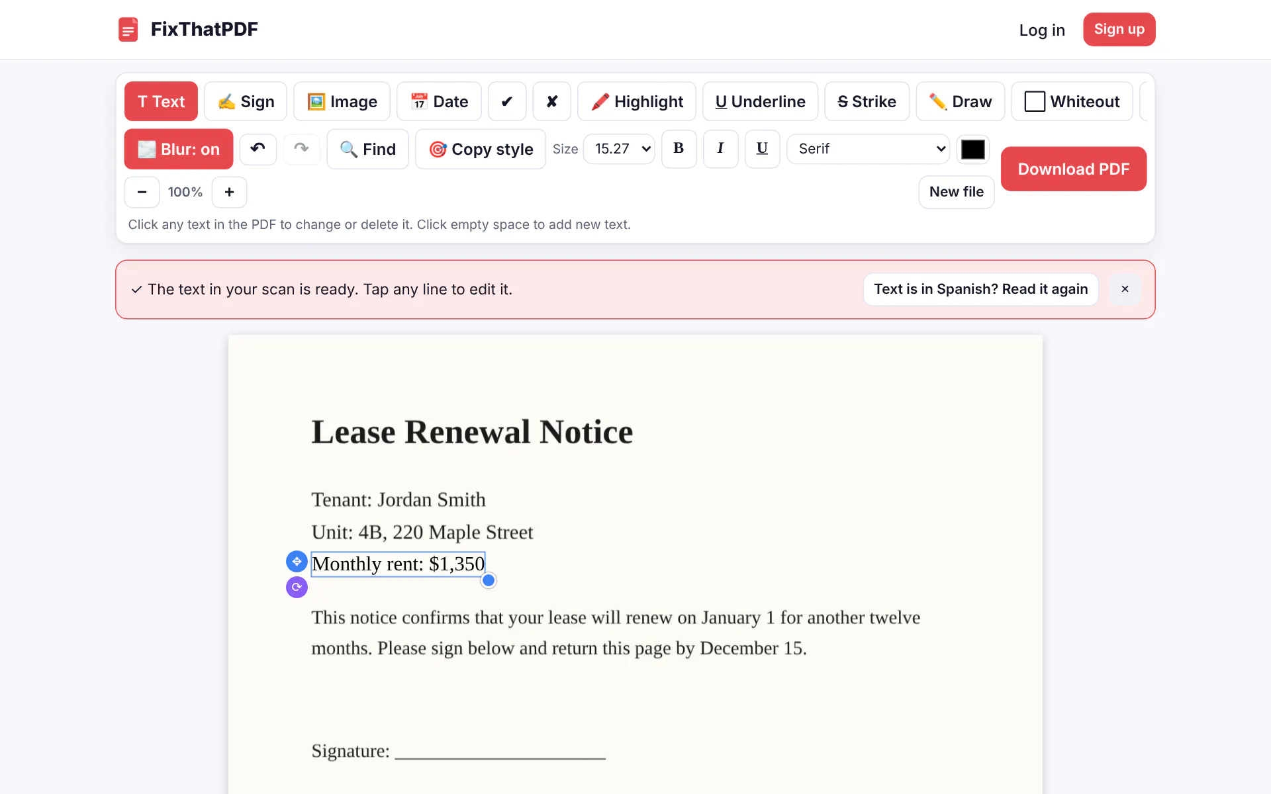
Task: Select the Text tool
Action: click(161, 101)
